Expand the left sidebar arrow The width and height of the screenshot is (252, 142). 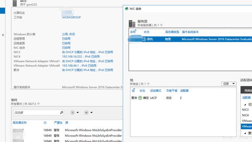3,35
